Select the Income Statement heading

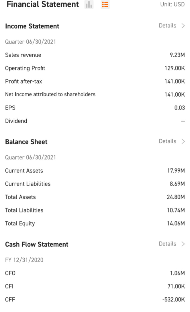pyautogui.click(x=32, y=26)
